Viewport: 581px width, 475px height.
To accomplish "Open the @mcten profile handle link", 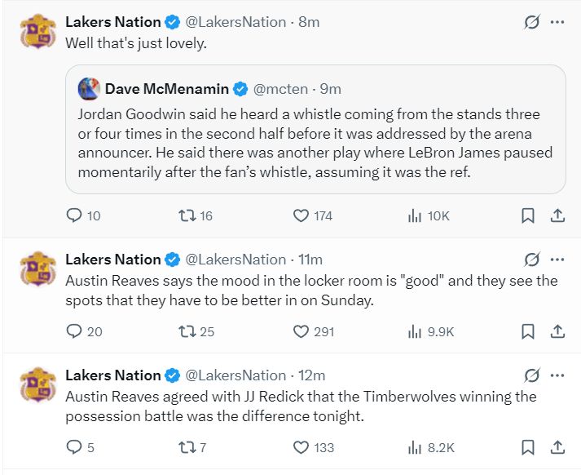I will (280, 88).
